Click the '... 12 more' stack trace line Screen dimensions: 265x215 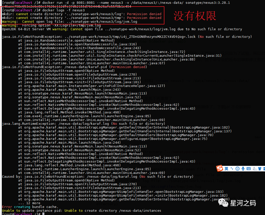tap(29, 203)
